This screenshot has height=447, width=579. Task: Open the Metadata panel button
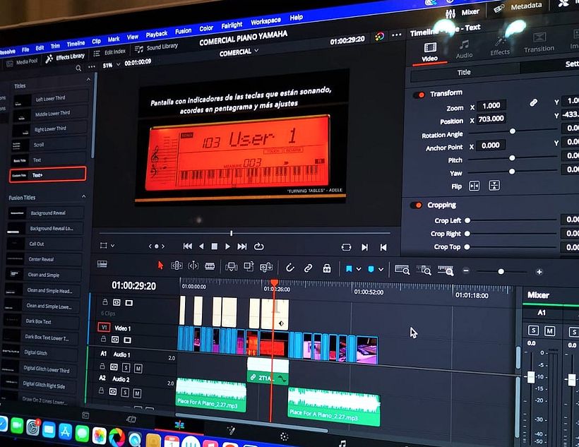pos(518,7)
